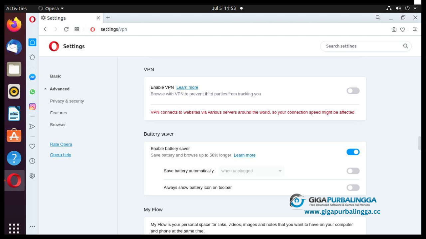
Task: Open Ubuntu Software from the dock
Action: point(14,136)
